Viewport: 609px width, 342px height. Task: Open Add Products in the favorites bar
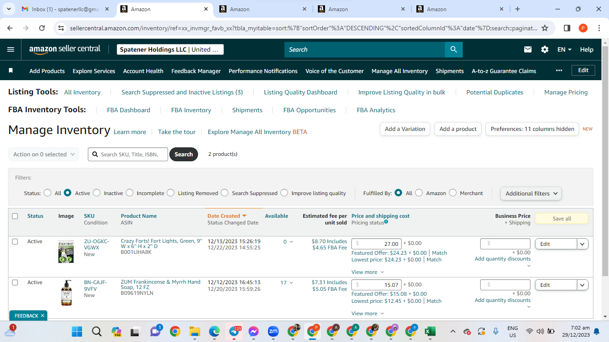coord(47,71)
